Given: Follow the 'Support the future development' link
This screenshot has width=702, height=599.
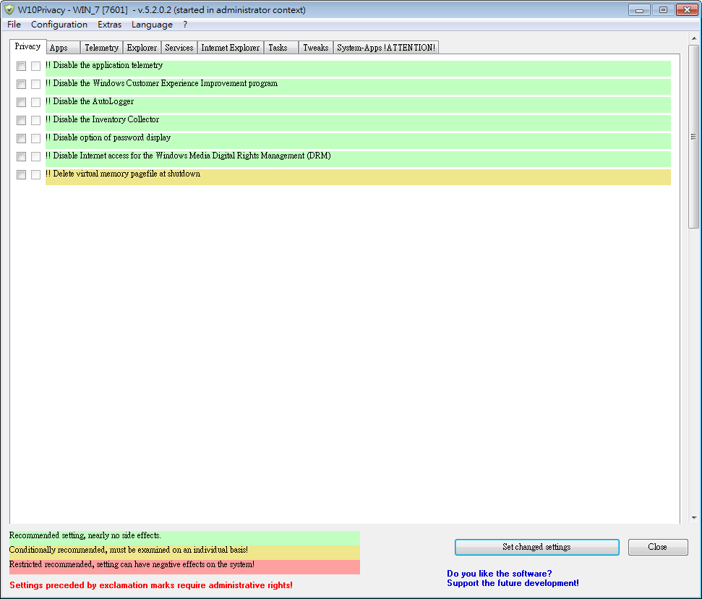Looking at the screenshot, I should tap(512, 583).
